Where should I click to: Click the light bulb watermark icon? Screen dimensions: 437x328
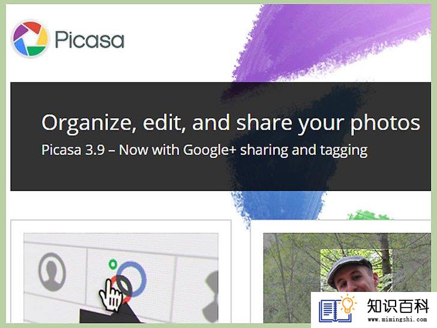click(x=347, y=304)
